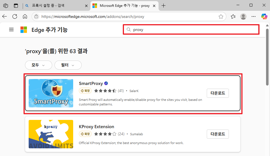Click the address bar URL

tap(93, 16)
